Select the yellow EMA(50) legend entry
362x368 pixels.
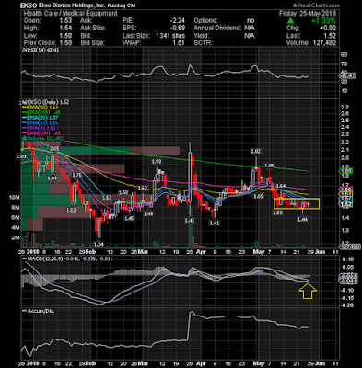click(41, 108)
